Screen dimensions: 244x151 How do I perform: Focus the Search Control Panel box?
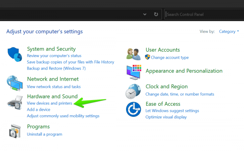[204, 14]
